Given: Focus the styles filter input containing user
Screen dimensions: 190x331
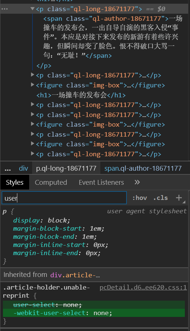Looking at the screenshot, I should [64, 198].
